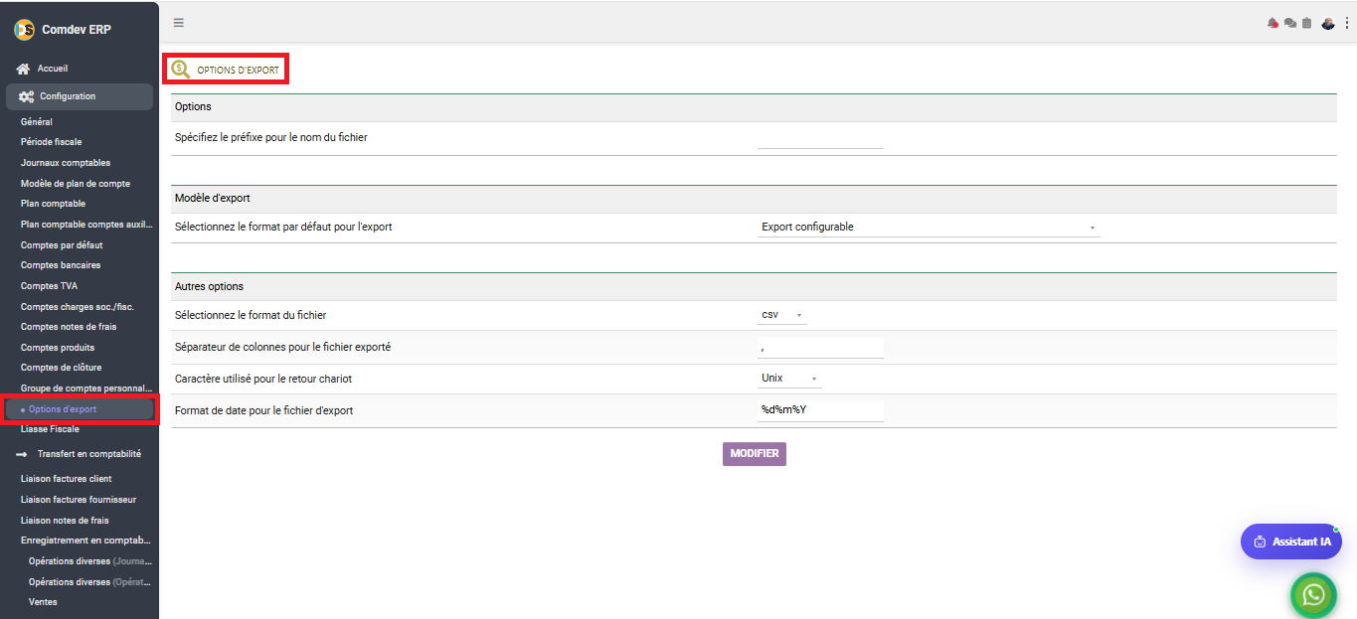Viewport: 1357px width, 619px height.
Task: Click the 'Options' section header text
Action: [x=193, y=106]
